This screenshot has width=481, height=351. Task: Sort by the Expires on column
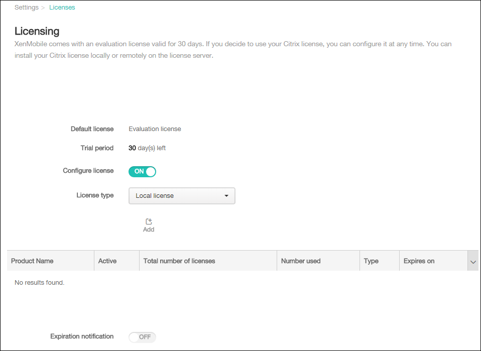pyautogui.click(x=419, y=261)
